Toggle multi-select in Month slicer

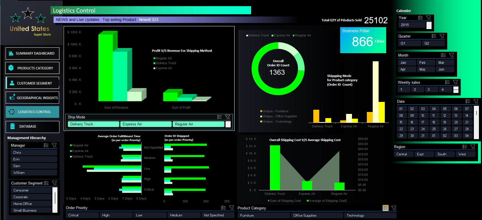click(x=443, y=55)
